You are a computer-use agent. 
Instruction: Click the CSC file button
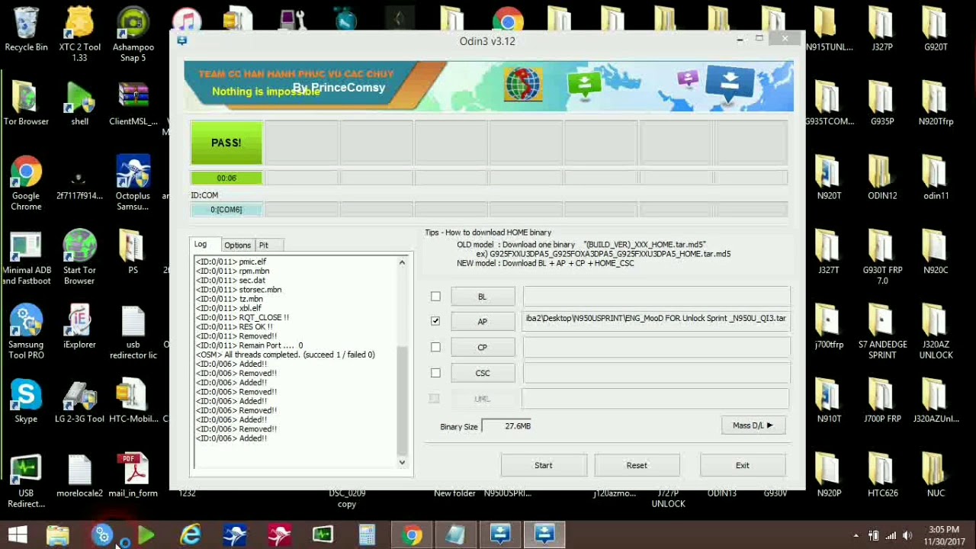(483, 373)
